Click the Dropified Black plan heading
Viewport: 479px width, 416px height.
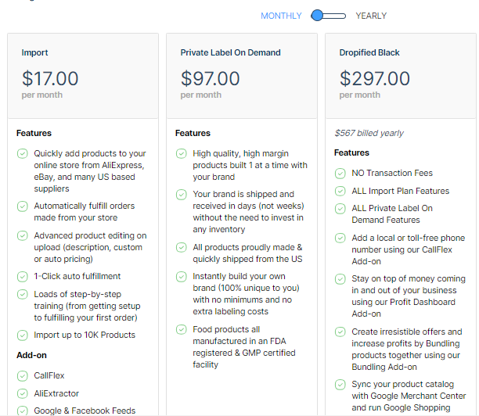click(x=369, y=53)
